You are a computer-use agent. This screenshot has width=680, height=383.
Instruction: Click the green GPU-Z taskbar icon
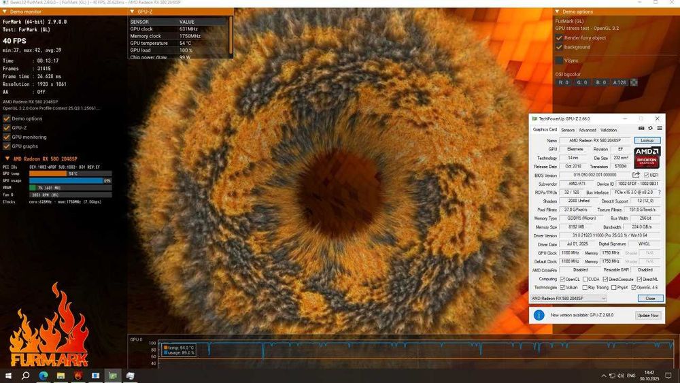click(x=113, y=376)
